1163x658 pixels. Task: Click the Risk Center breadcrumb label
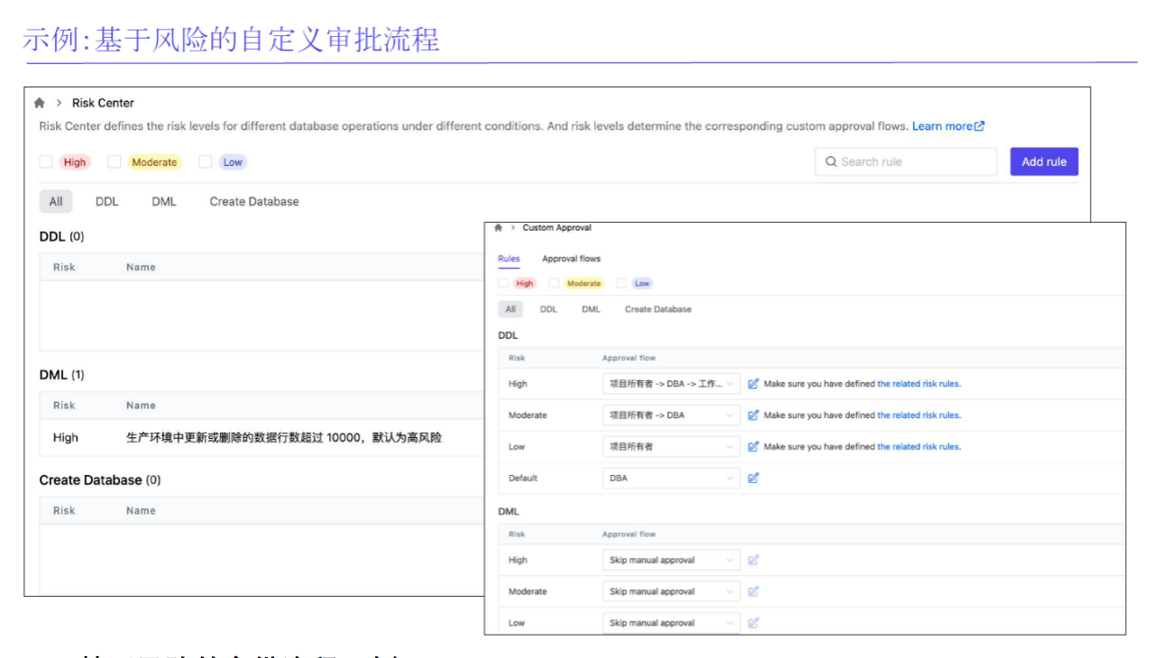tap(103, 103)
